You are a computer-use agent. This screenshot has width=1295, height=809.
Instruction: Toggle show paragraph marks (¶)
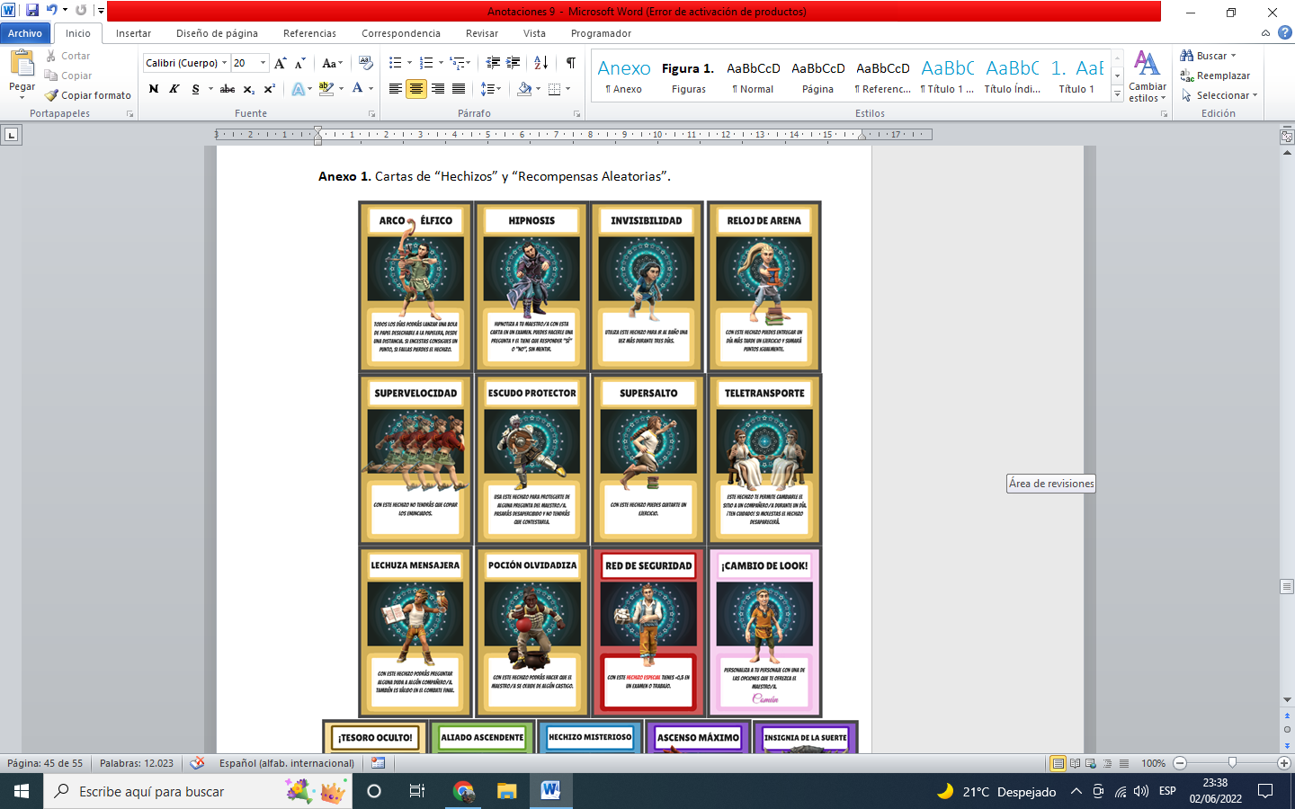pyautogui.click(x=570, y=63)
